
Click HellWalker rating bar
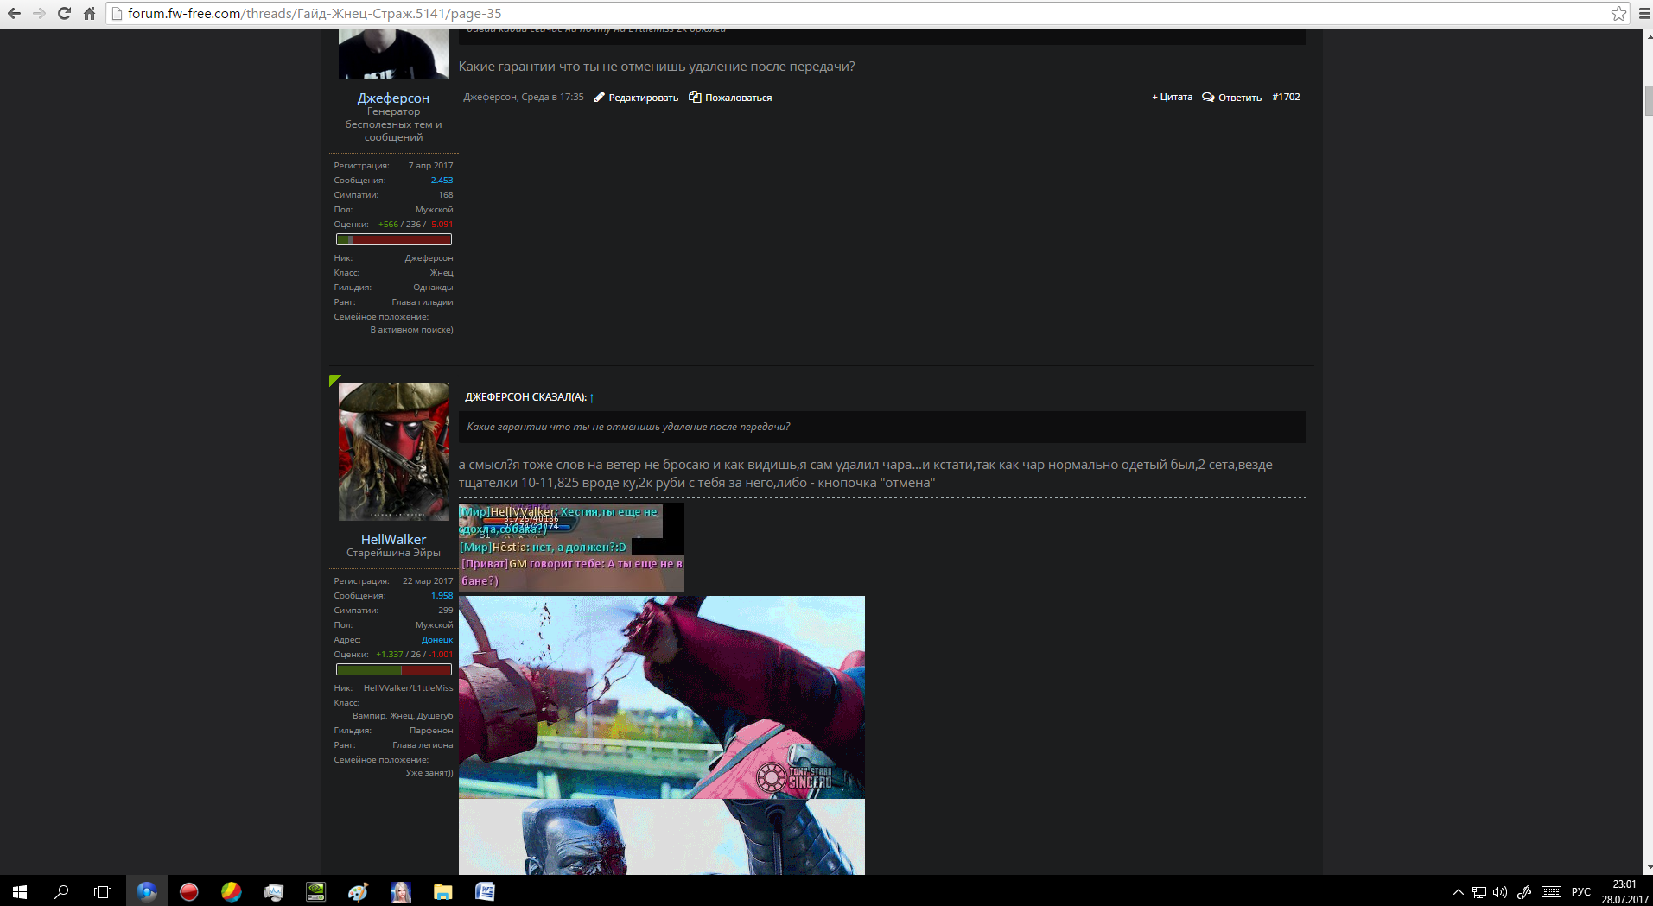click(394, 669)
